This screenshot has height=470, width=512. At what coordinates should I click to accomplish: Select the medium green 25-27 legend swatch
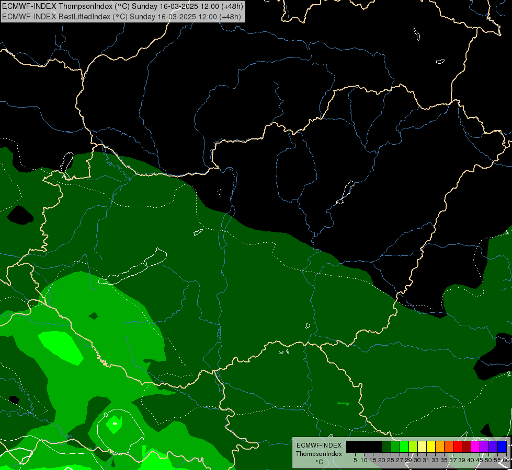coord(395,447)
